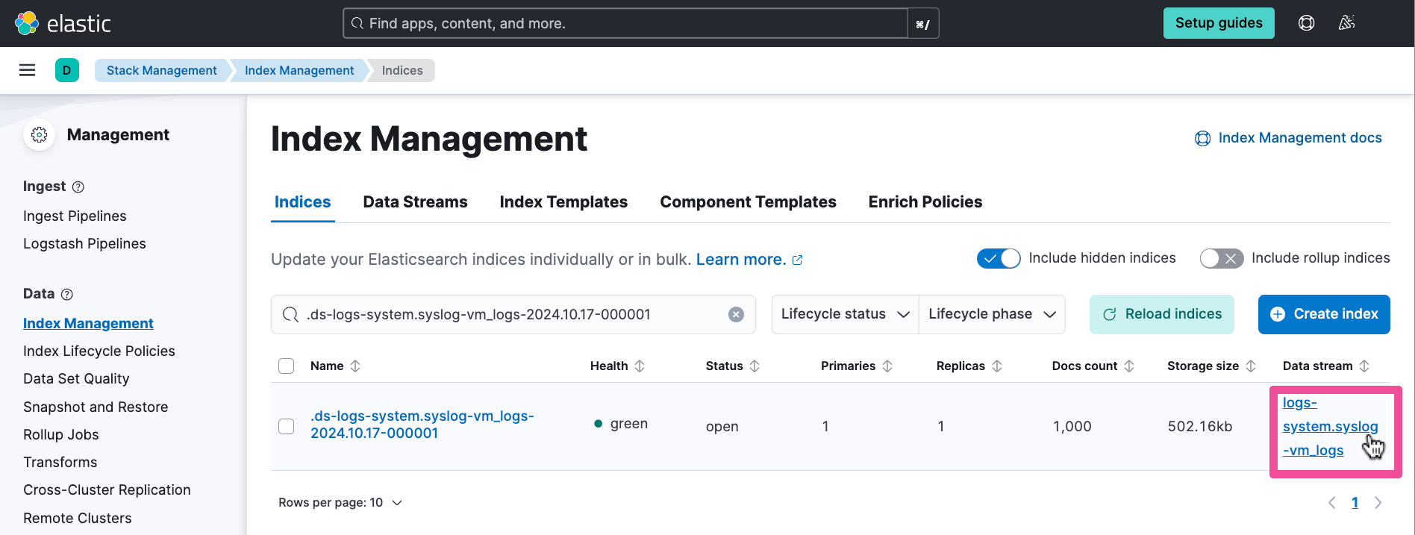
Task: Click the Management gear icon
Action: (x=40, y=135)
